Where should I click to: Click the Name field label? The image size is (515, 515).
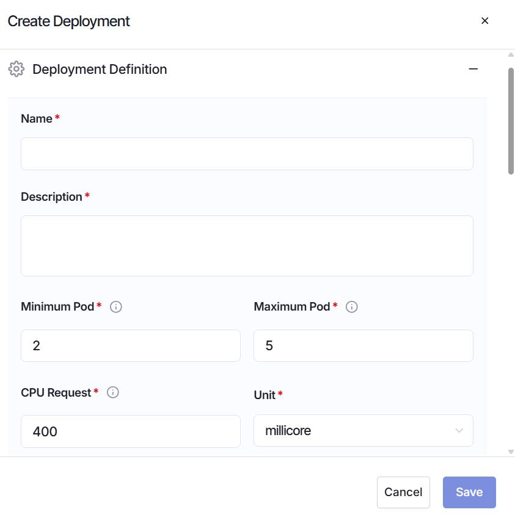tap(37, 118)
